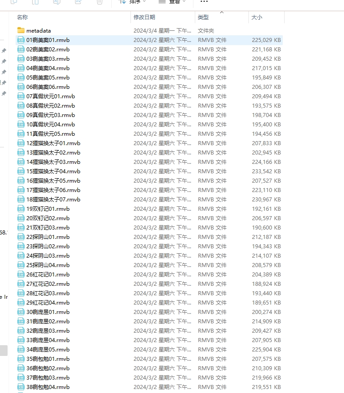
Task: Click the RM icon of 01铡美案01.rmvb
Action: (x=21, y=40)
